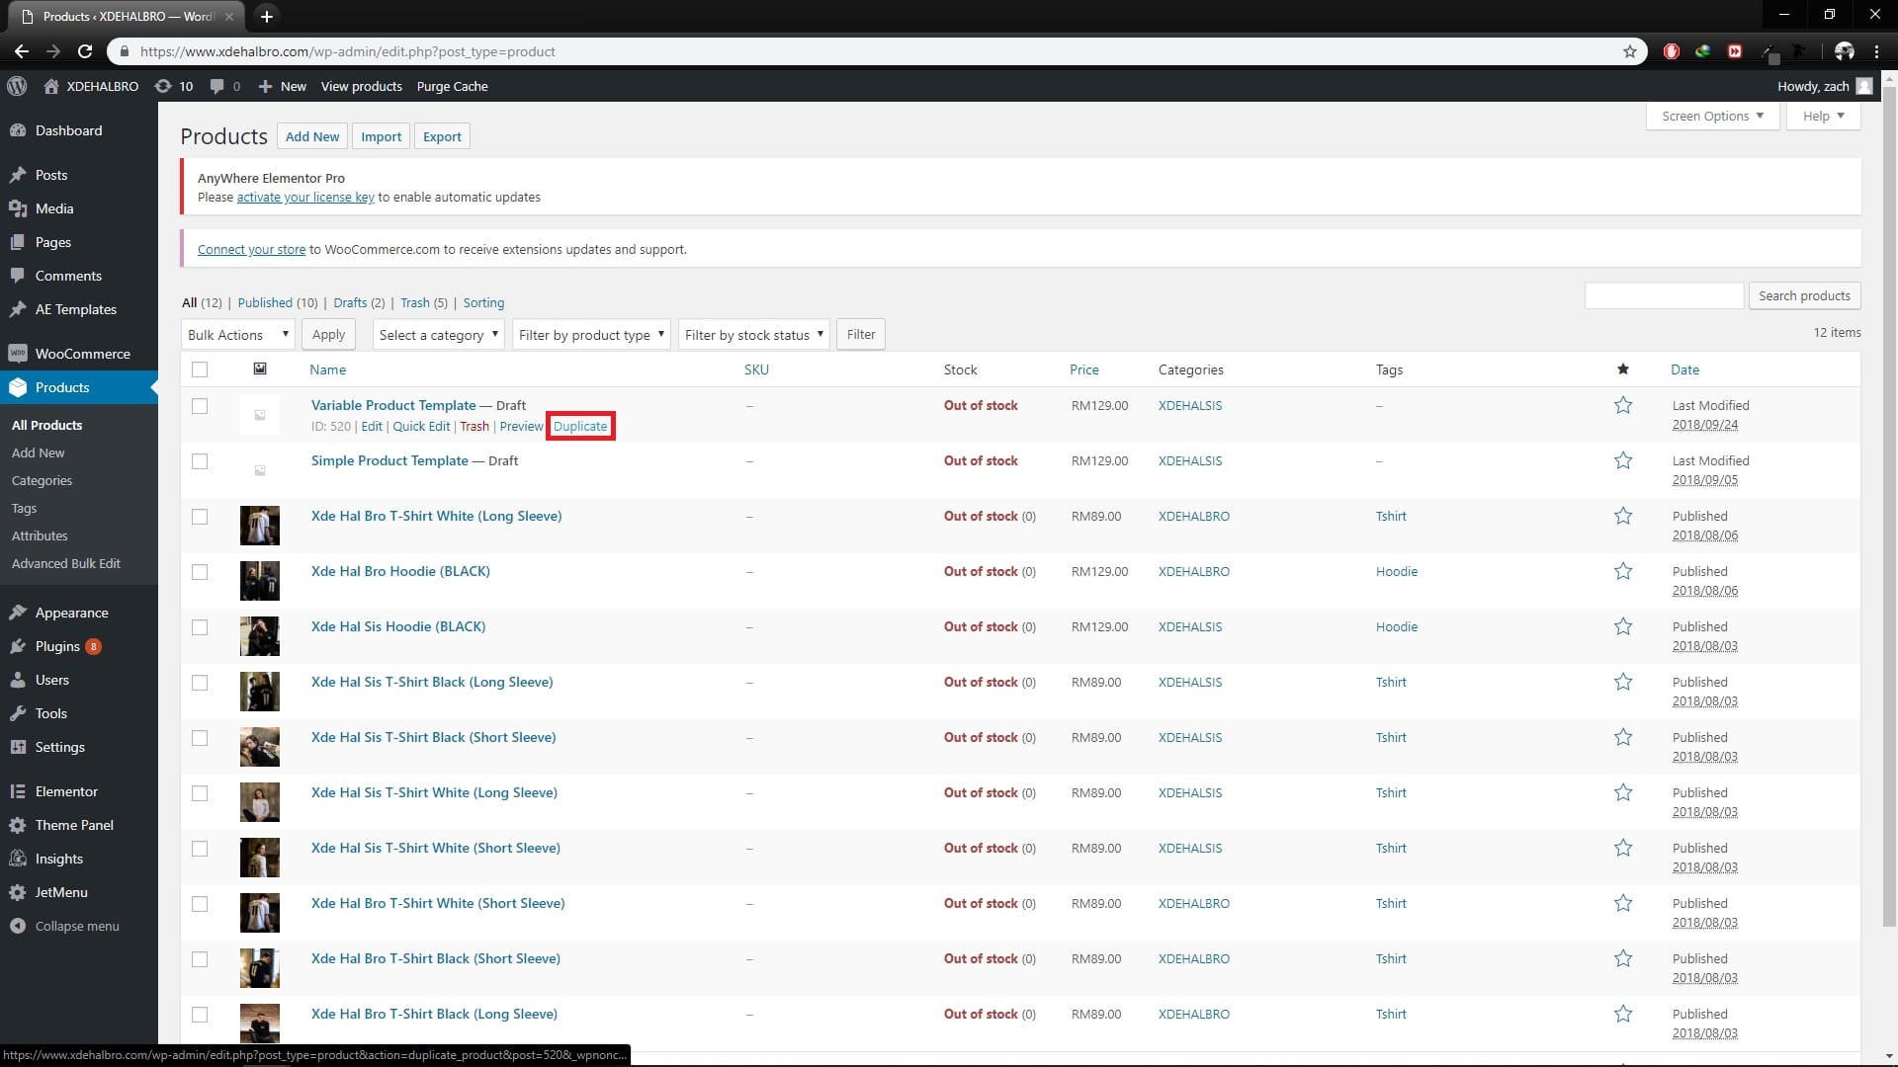This screenshot has width=1898, height=1067.
Task: Click Duplicate for Variable Product Template
Action: (x=580, y=426)
